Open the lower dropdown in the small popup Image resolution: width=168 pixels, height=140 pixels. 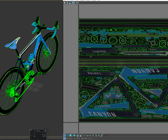(44, 136)
